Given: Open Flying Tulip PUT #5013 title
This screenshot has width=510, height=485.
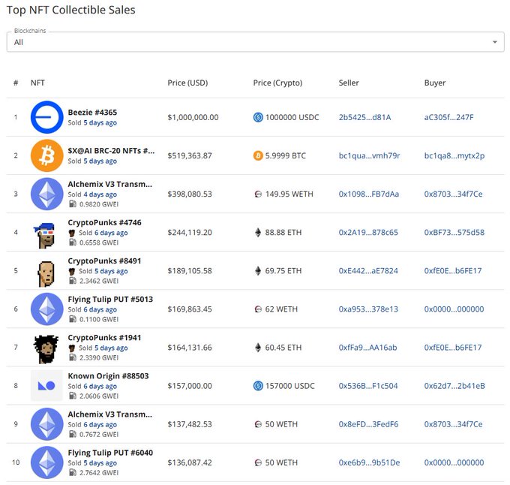Looking at the screenshot, I should click(110, 299).
